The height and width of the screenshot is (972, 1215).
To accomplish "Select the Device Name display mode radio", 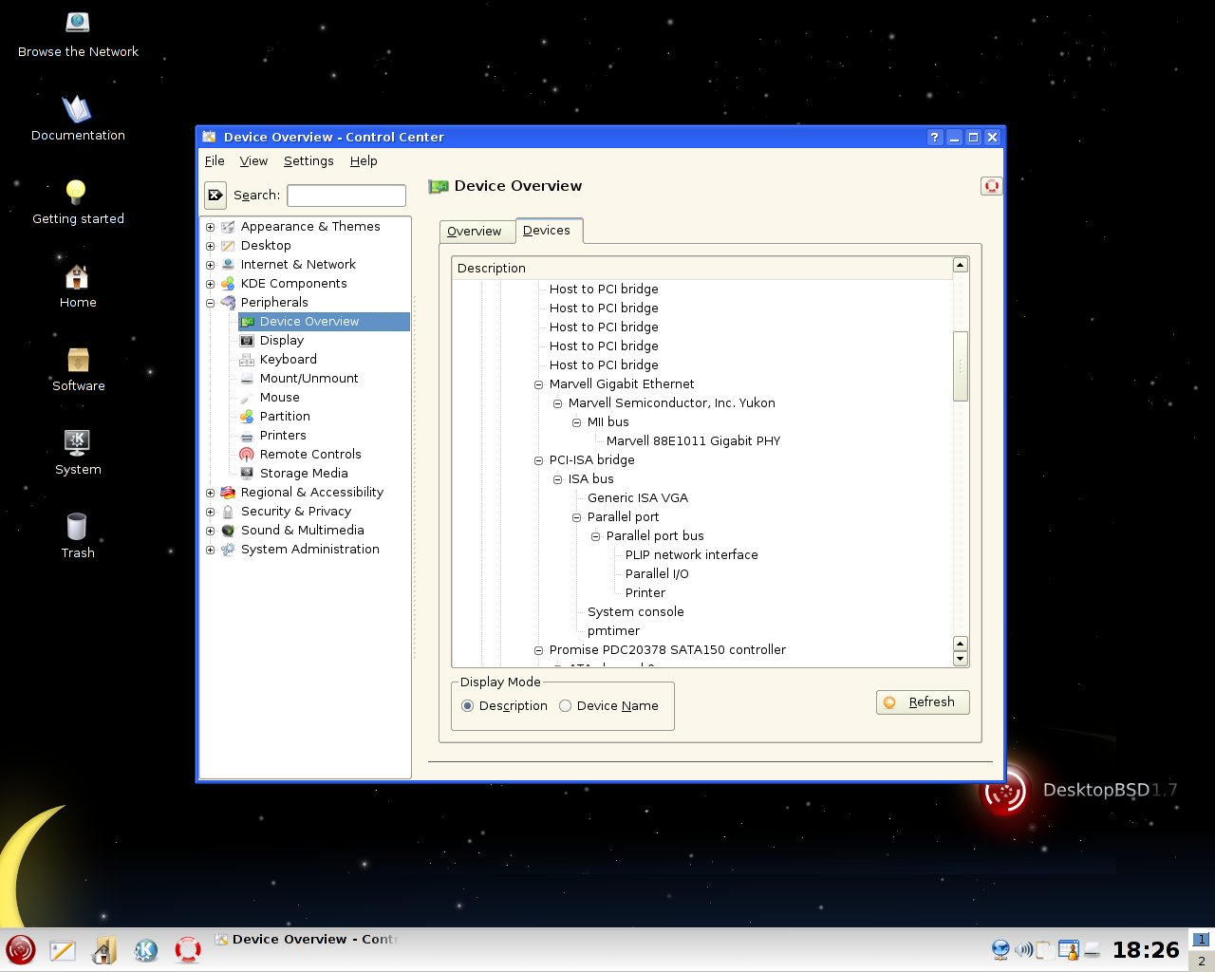I will [x=565, y=706].
